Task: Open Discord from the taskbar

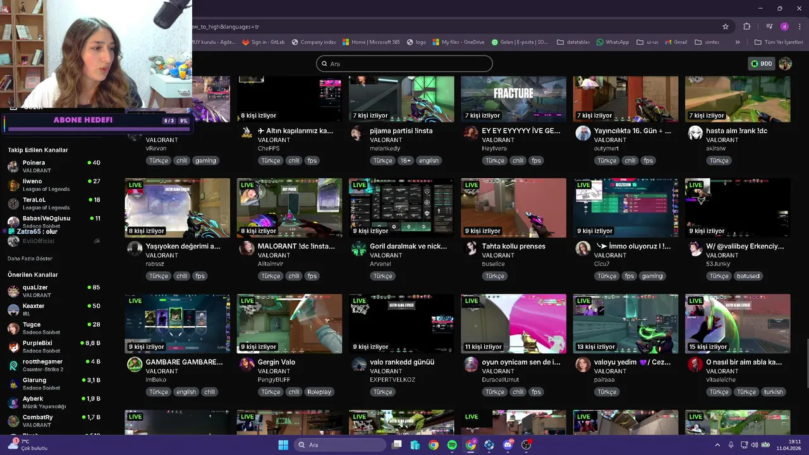Action: [508, 445]
